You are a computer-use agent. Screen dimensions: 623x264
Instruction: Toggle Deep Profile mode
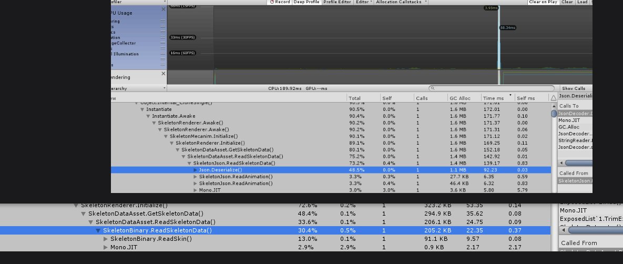click(306, 2)
